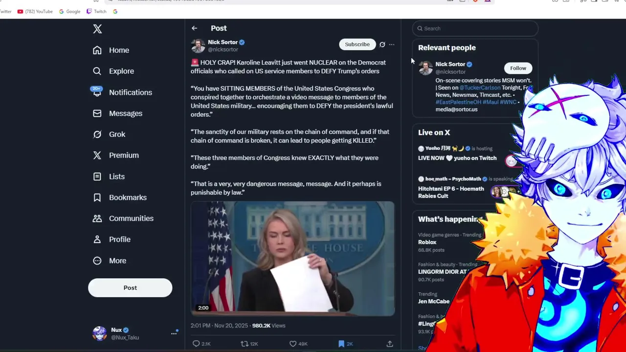Click Grok explain icon on post
The width and height of the screenshot is (626, 352).
click(x=382, y=44)
